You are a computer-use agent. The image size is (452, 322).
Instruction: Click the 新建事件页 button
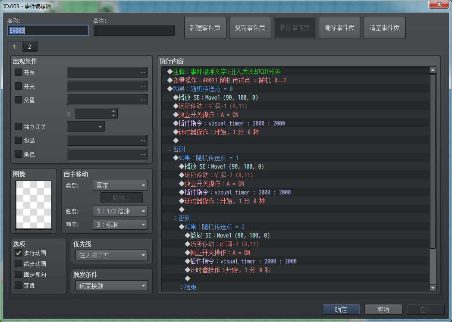click(205, 28)
